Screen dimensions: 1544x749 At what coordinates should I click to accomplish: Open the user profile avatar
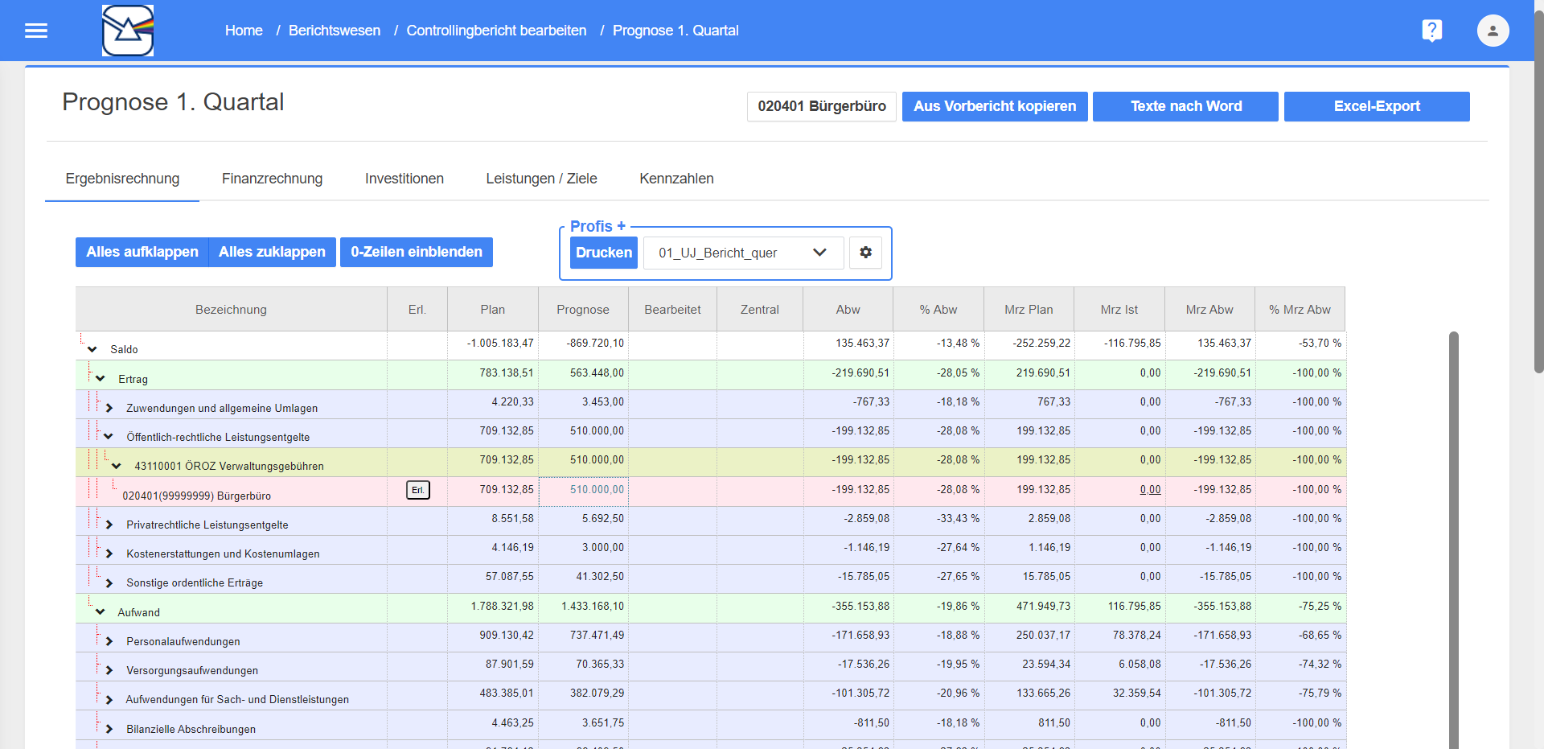(1493, 31)
